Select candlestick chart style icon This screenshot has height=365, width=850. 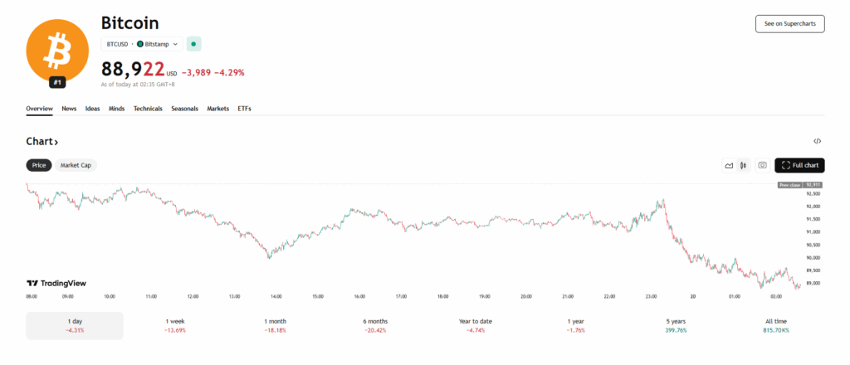pyautogui.click(x=743, y=165)
